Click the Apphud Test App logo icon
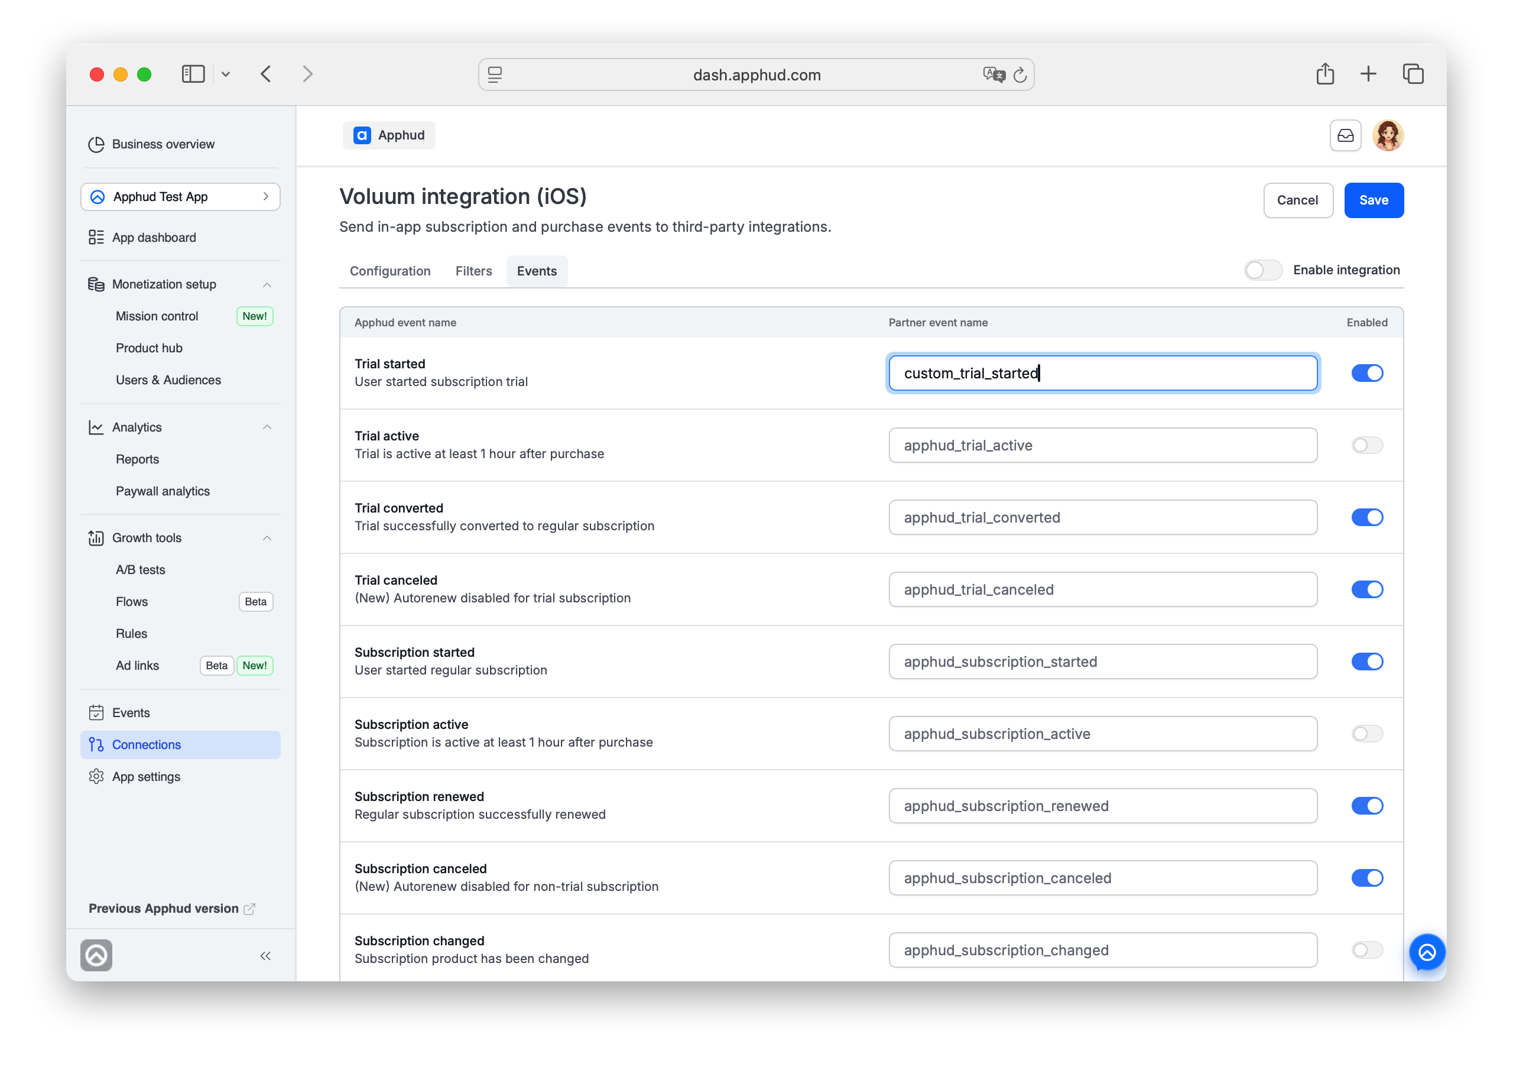The width and height of the screenshot is (1513, 1070). (98, 197)
